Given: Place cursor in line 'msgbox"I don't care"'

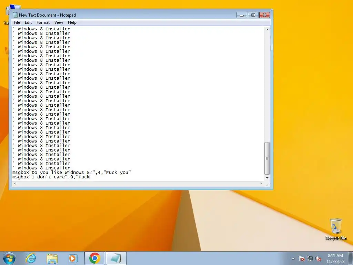Looking at the screenshot, I should (x=51, y=177).
